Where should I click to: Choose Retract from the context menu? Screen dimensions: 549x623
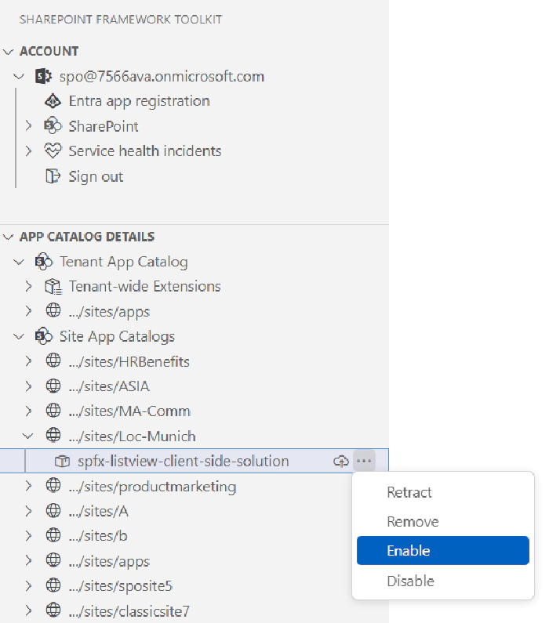point(409,492)
